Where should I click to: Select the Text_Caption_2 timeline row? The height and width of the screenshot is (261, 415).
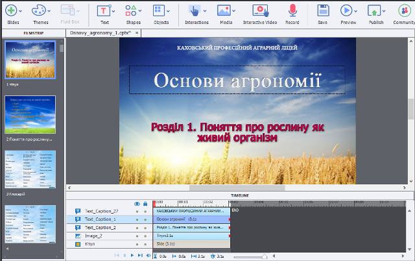pyautogui.click(x=110, y=228)
